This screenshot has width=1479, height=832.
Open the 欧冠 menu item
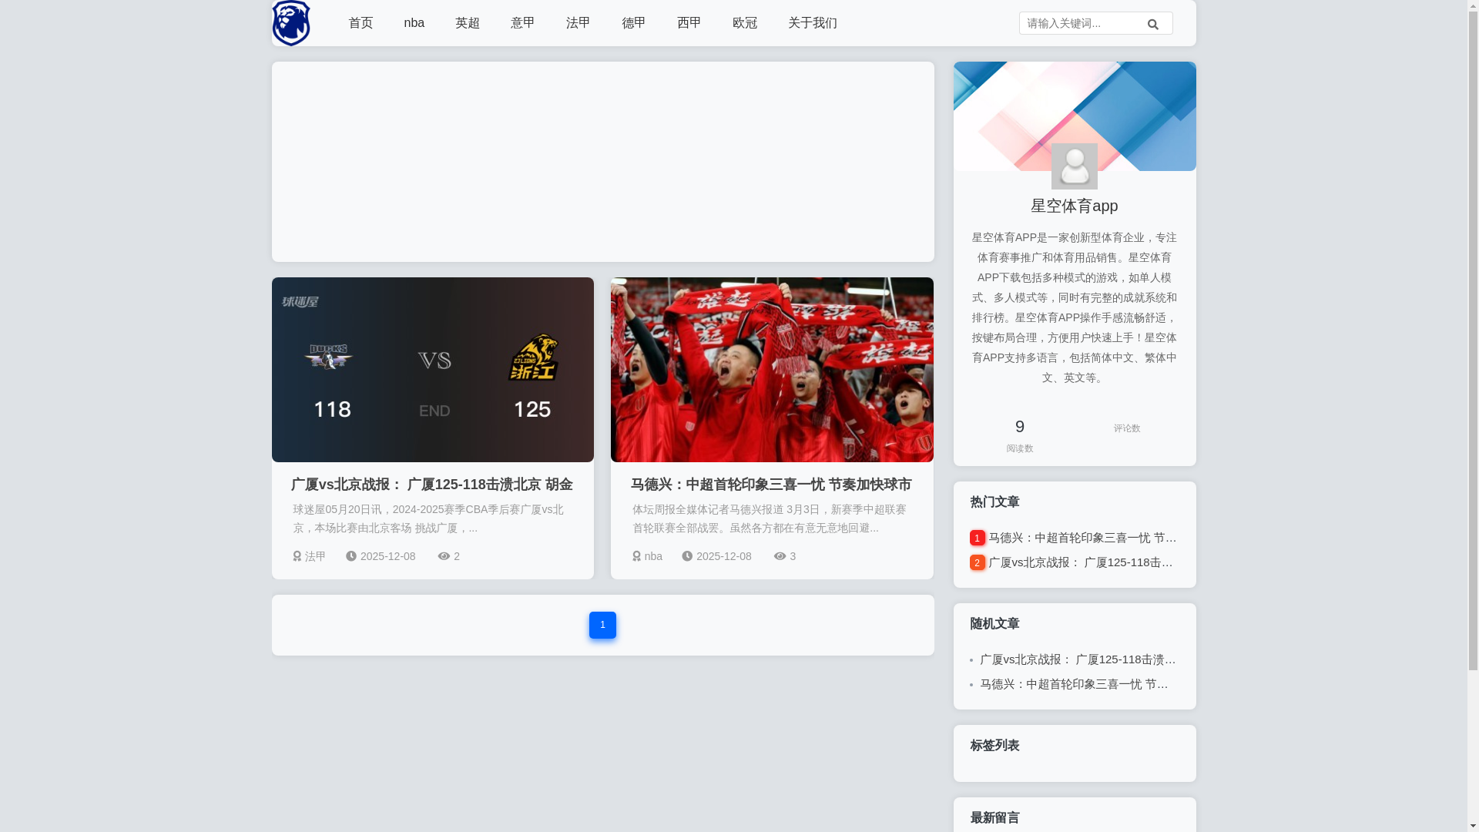pyautogui.click(x=745, y=23)
